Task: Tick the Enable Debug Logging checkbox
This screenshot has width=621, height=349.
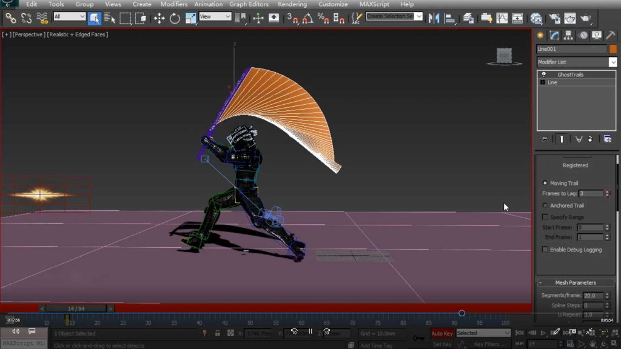Action: click(545, 250)
